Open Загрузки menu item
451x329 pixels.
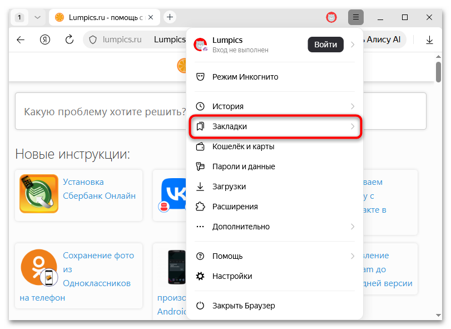[x=274, y=187]
